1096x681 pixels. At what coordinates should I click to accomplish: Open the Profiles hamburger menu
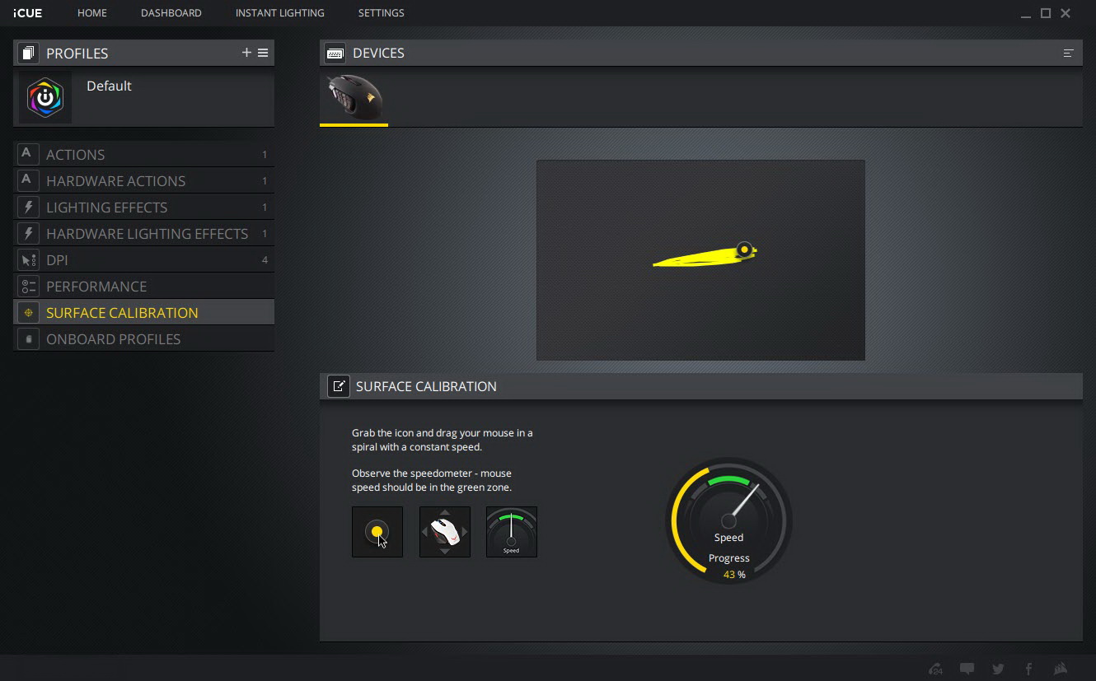coord(263,53)
